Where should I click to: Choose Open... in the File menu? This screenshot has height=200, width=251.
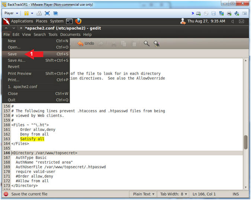[x=36, y=47]
